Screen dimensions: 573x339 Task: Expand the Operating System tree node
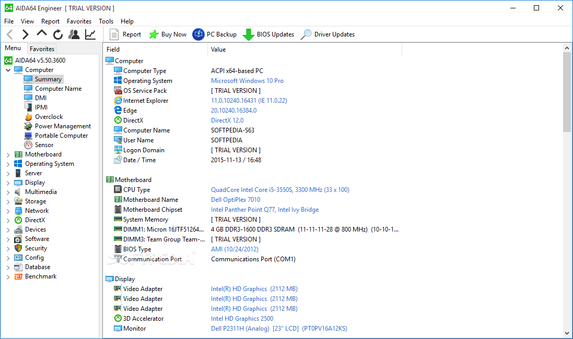pos(8,164)
